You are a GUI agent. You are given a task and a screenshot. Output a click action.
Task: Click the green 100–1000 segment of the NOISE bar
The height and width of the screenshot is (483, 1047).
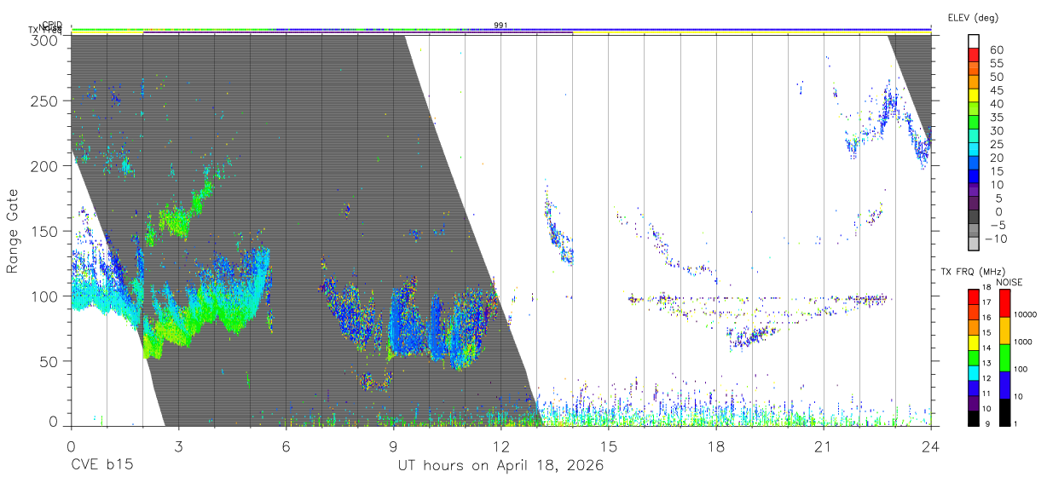click(x=1004, y=358)
